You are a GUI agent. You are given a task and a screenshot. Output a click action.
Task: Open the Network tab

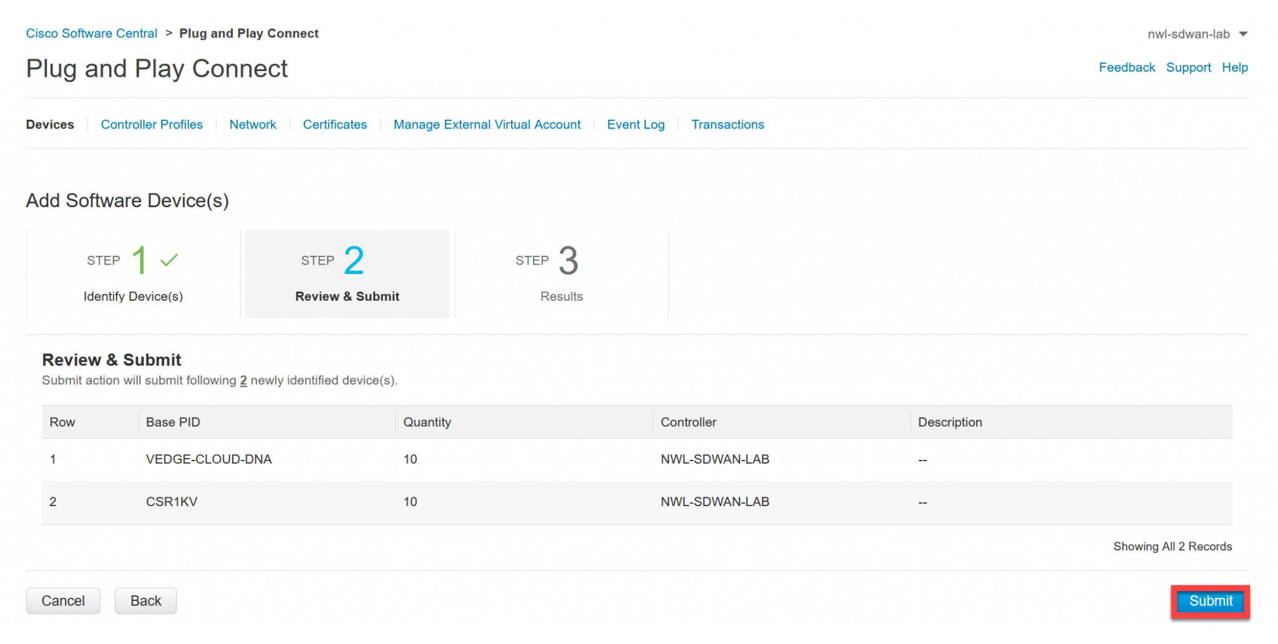[x=253, y=124]
